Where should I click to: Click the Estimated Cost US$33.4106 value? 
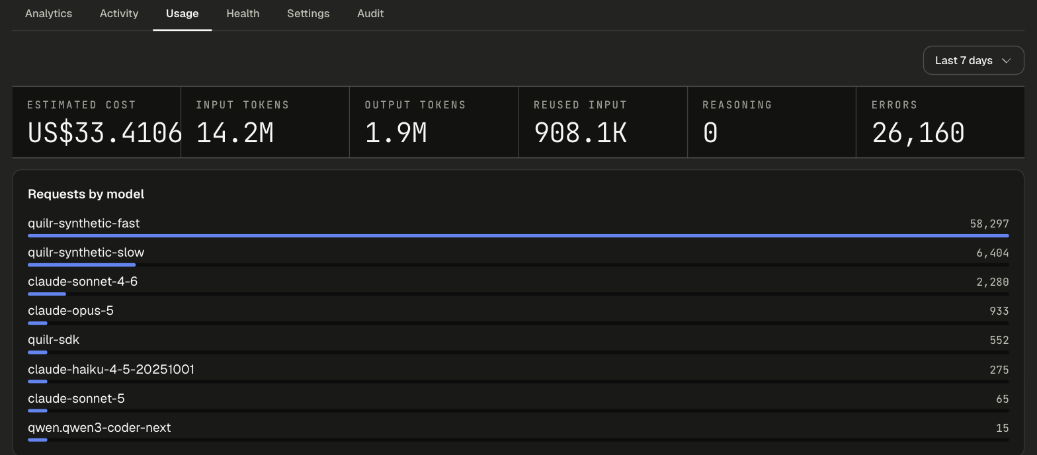pos(104,133)
